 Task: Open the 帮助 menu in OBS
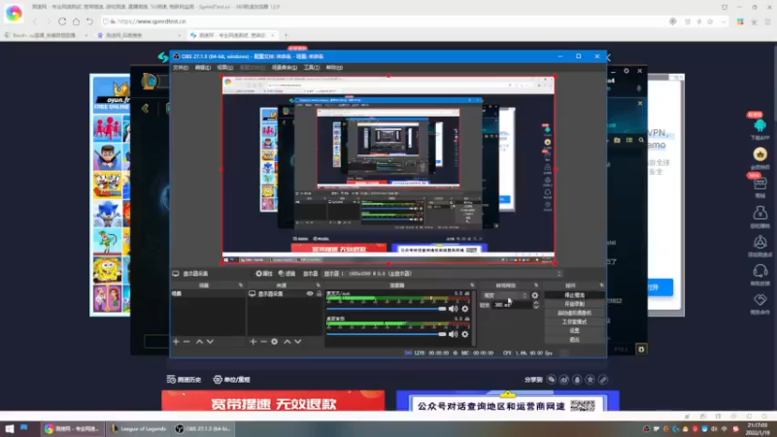click(x=334, y=67)
